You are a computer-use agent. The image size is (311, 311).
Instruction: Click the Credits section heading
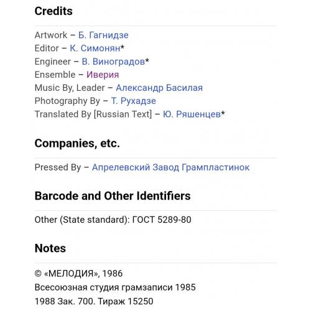(x=53, y=11)
